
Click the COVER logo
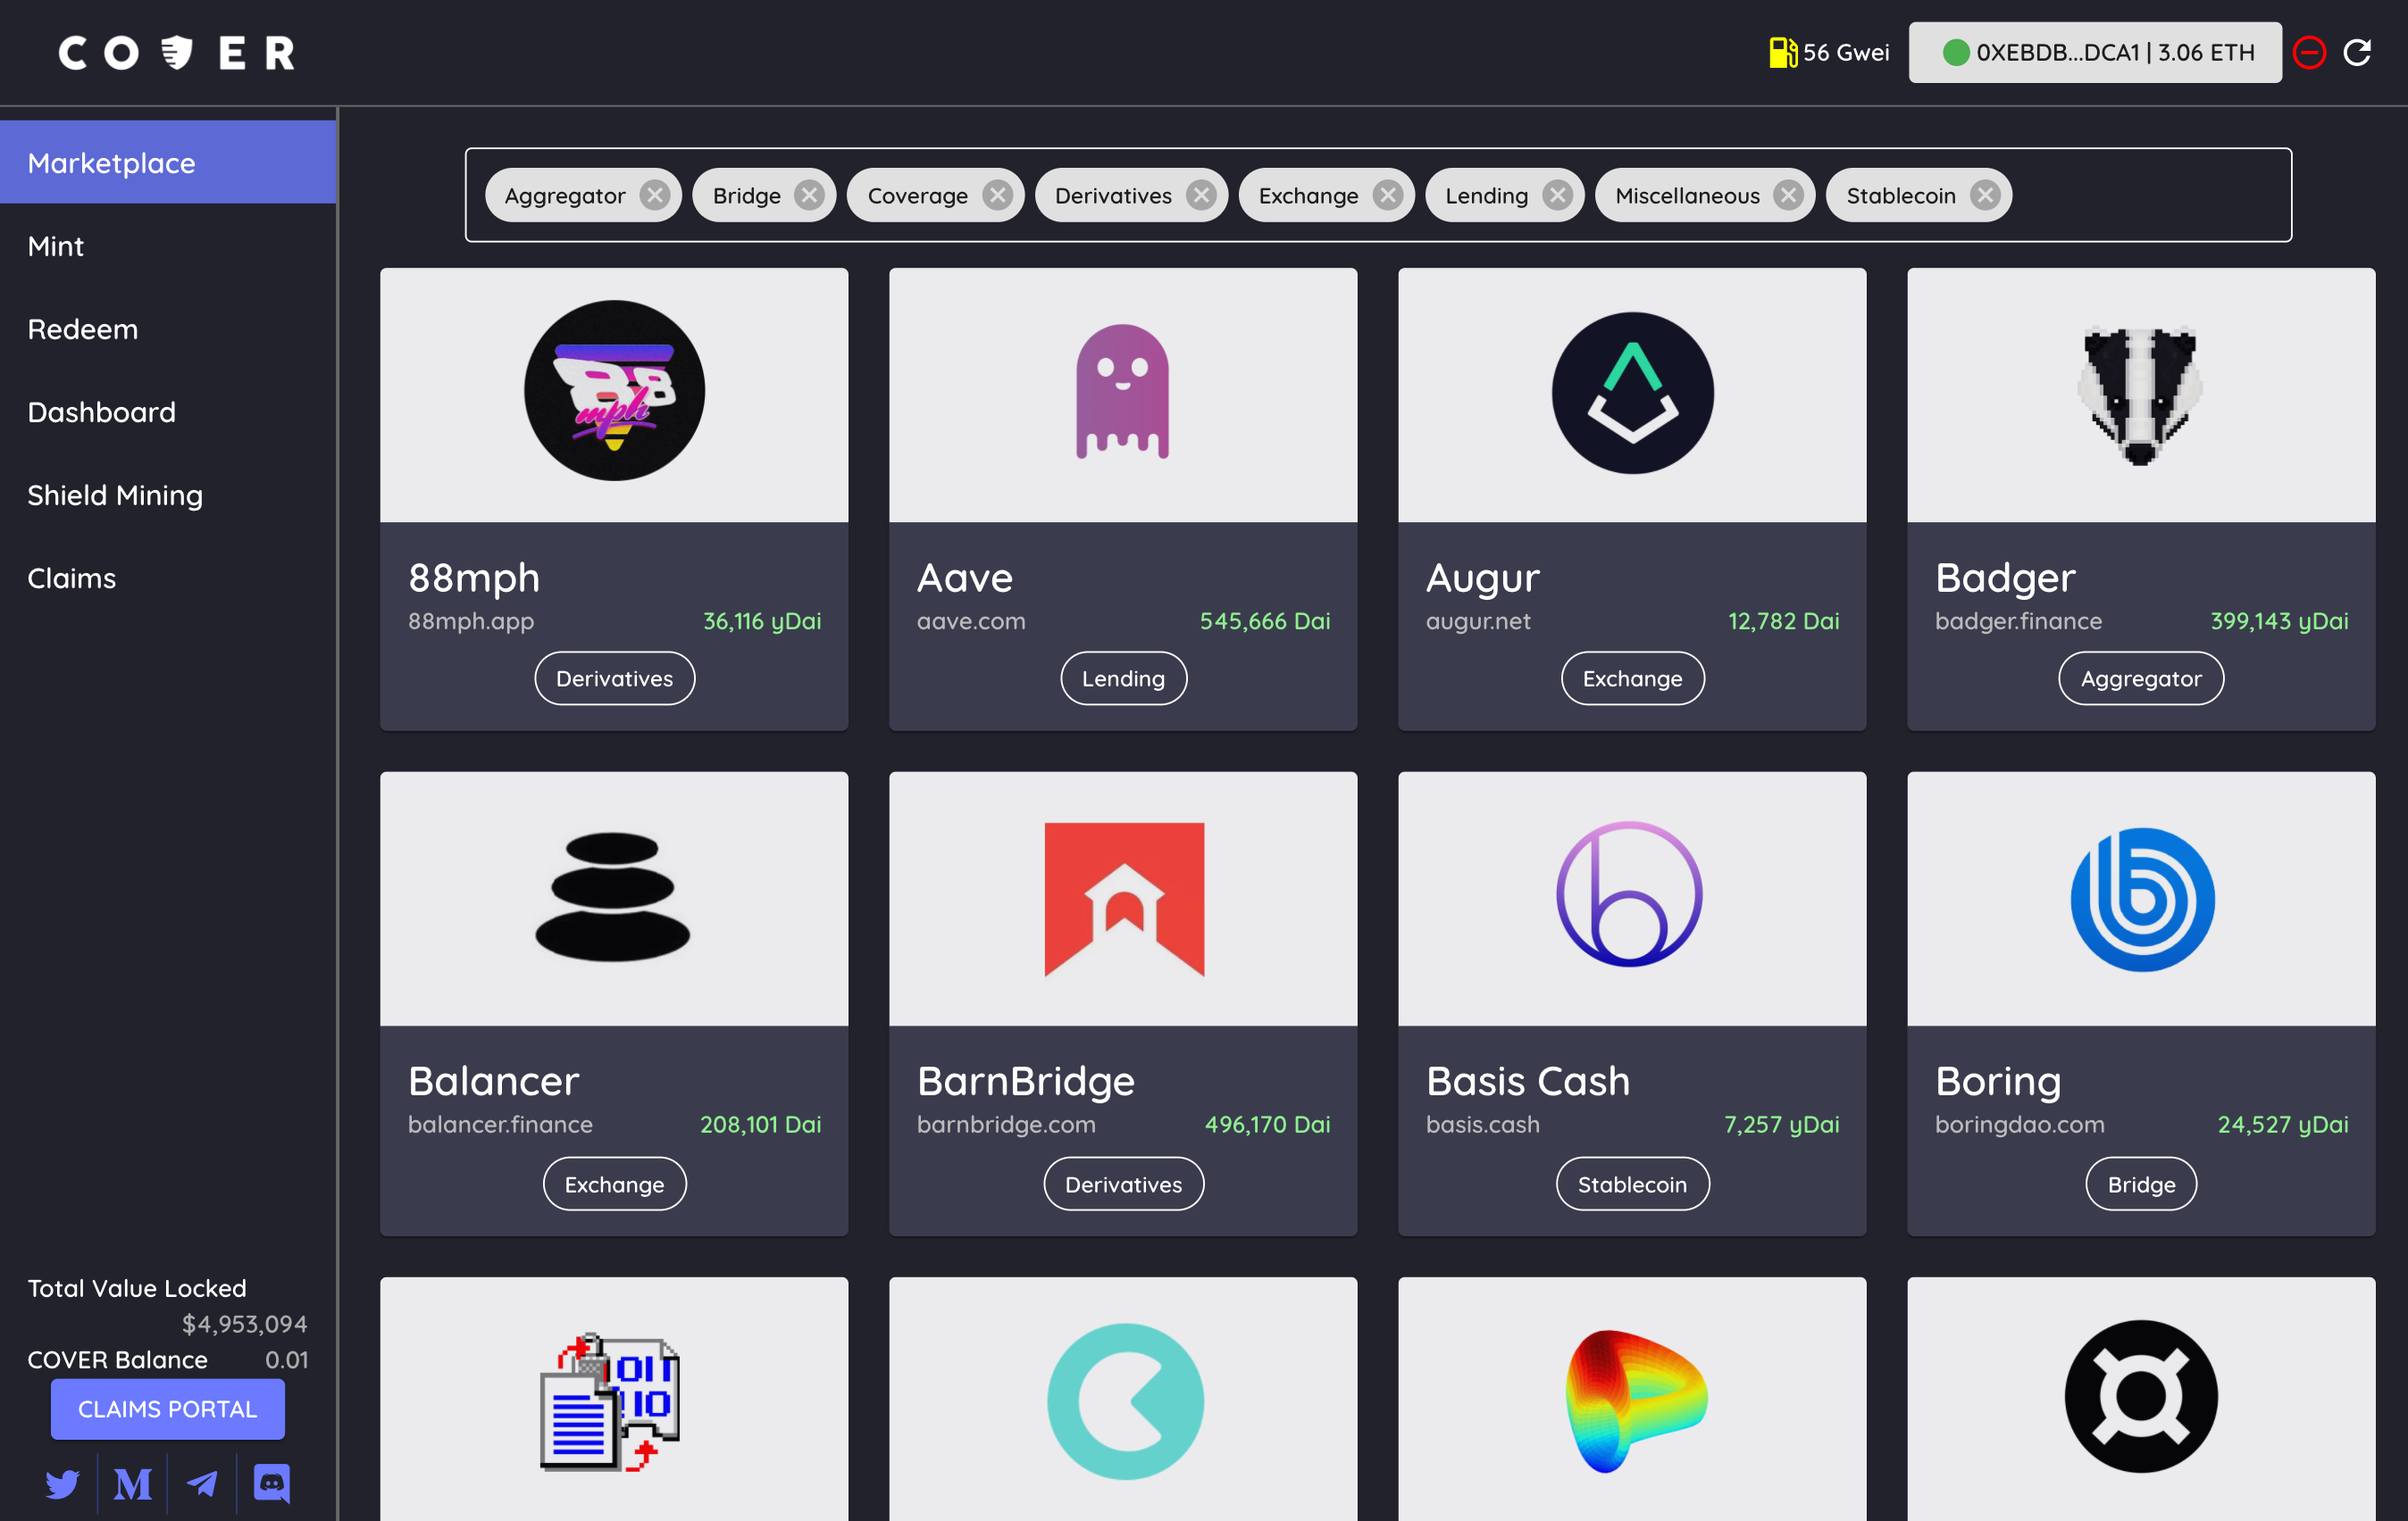[x=177, y=52]
